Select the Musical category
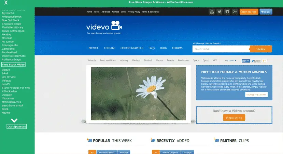The height and width of the screenshot is (154, 283). click(148, 61)
